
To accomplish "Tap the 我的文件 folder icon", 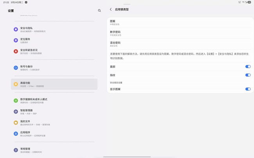I will [x=16, y=123].
